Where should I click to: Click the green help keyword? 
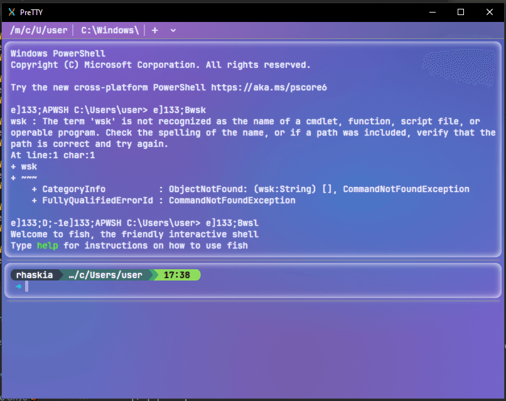tap(47, 245)
